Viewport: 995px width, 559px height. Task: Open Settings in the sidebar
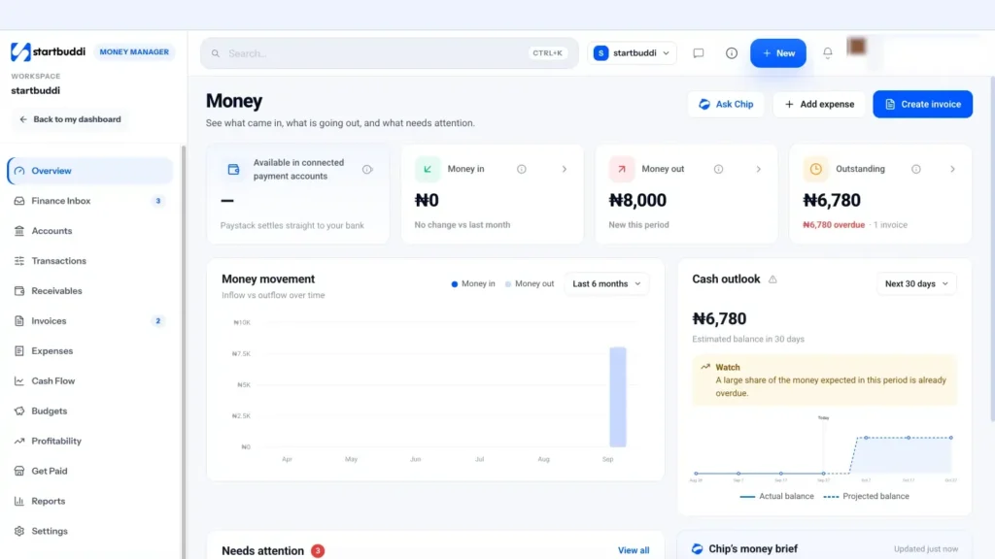pos(90,531)
